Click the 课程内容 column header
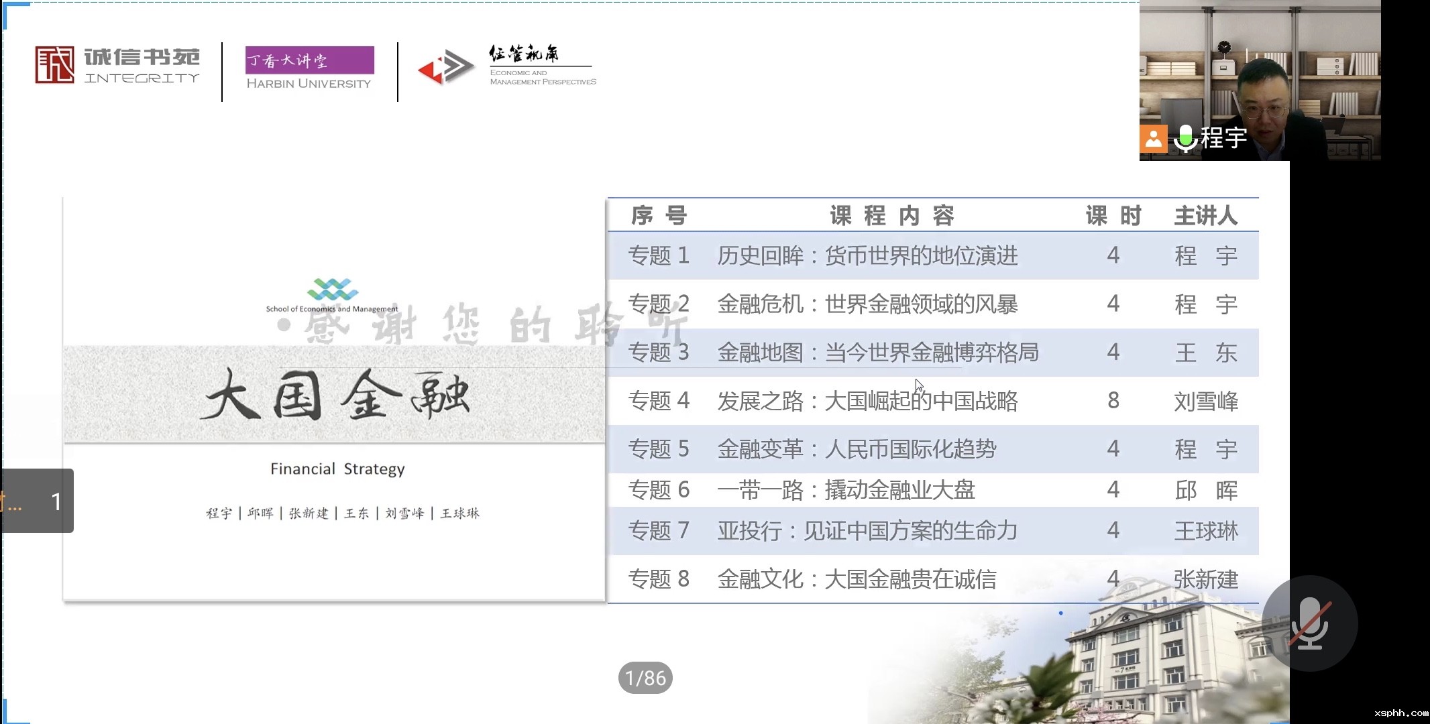The width and height of the screenshot is (1430, 724). point(891,216)
